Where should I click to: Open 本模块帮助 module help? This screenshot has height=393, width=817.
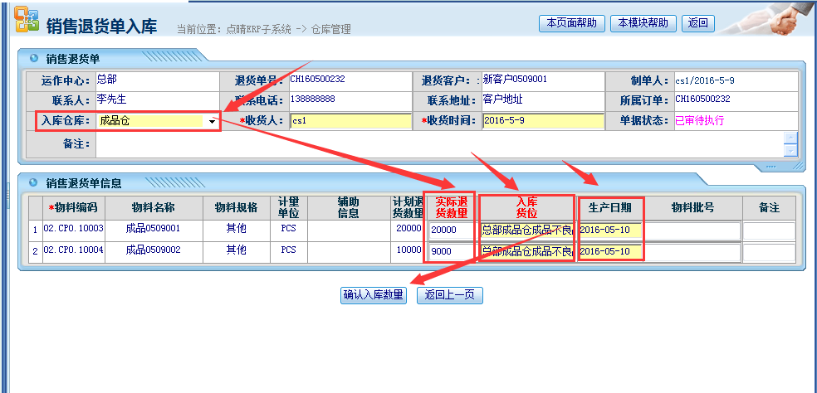643,23
